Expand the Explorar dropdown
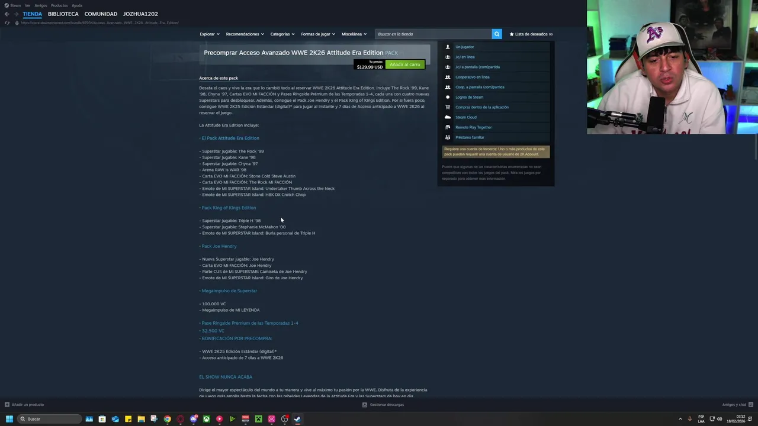Image resolution: width=758 pixels, height=426 pixels. coord(210,34)
